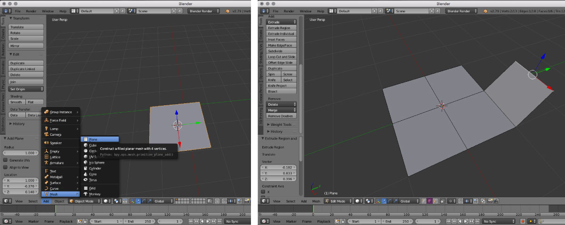Click Translate button in the left window
The width and height of the screenshot is (565, 225).
coord(26,27)
